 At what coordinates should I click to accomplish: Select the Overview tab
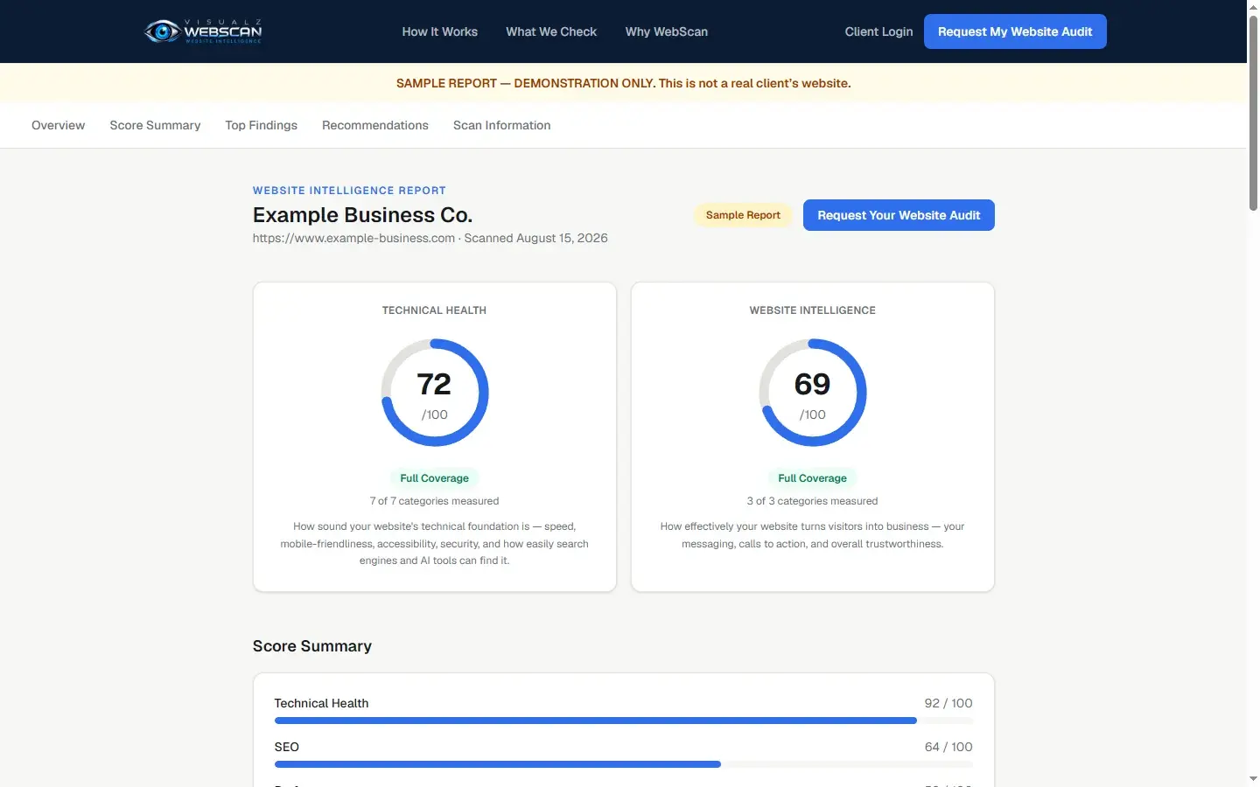click(59, 125)
